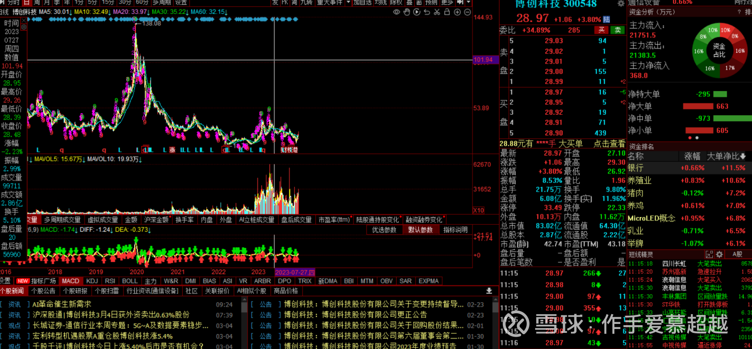Switch to the KDJ indicator tab
752x349 pixels.
(92, 281)
